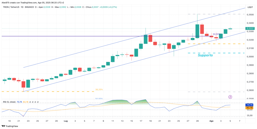Viewport: 257px width, 129px height.
Task: Click the 11 date label on time axis
Action: tap(113, 121)
